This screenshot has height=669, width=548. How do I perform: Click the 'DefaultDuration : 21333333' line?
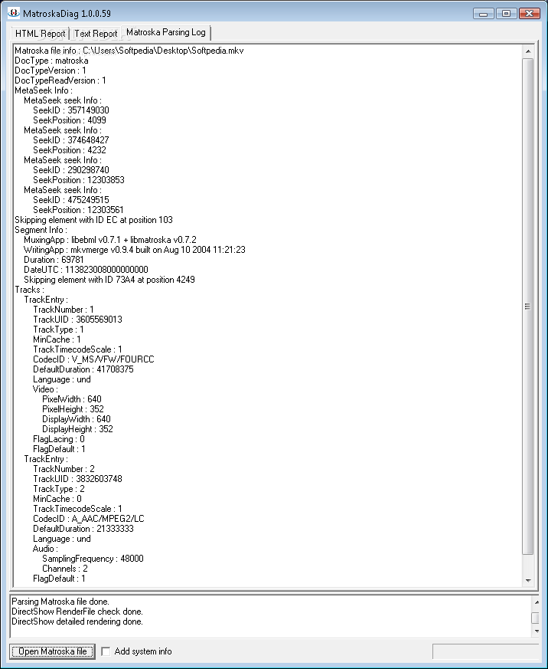(83, 529)
